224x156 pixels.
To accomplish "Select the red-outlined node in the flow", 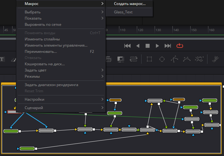I will click(x=12, y=112).
